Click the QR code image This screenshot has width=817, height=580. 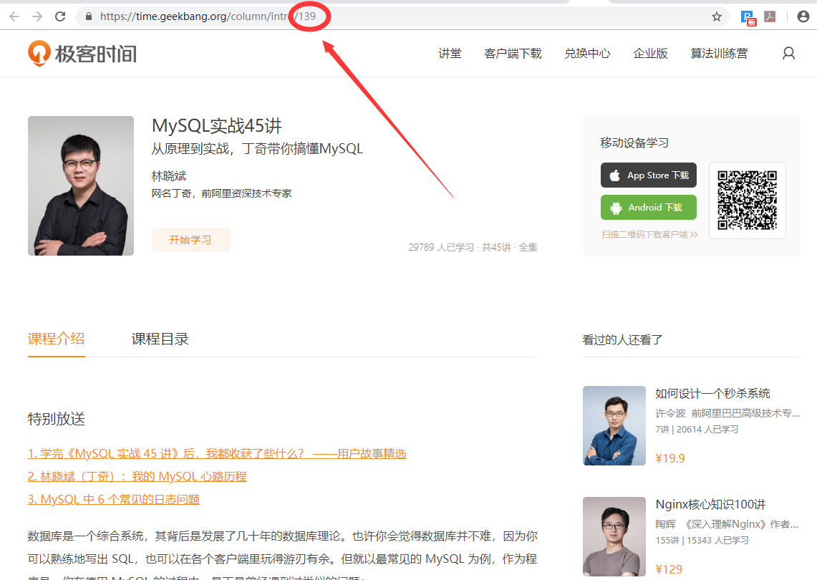(x=747, y=200)
